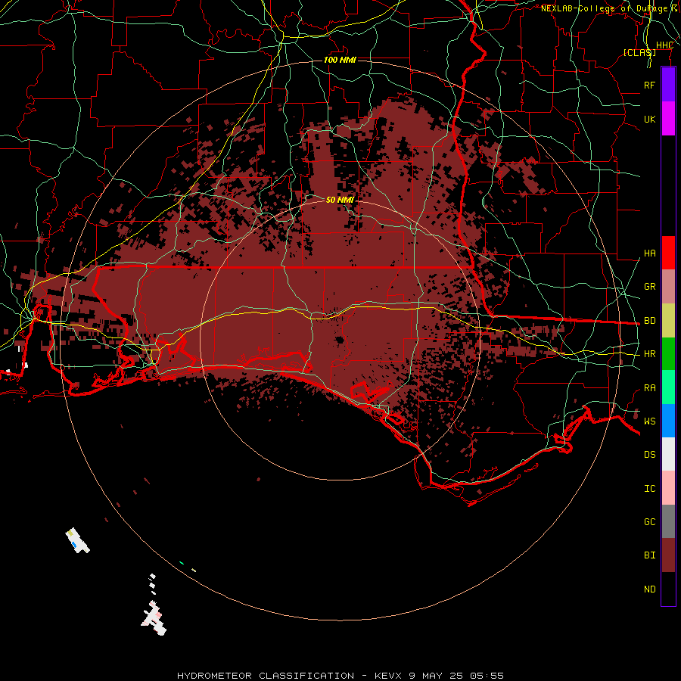681x681 pixels.
Task: Click the "[CLAS]" units label
Action: tap(639, 52)
